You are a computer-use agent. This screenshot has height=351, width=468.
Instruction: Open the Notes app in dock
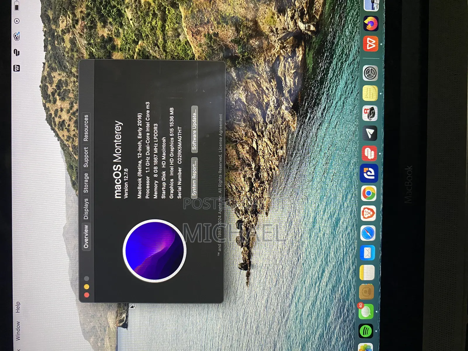tap(367, 272)
